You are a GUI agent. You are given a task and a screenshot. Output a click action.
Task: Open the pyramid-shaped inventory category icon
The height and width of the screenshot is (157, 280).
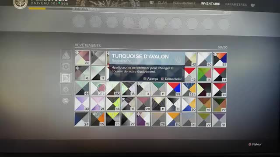(x=66, y=55)
